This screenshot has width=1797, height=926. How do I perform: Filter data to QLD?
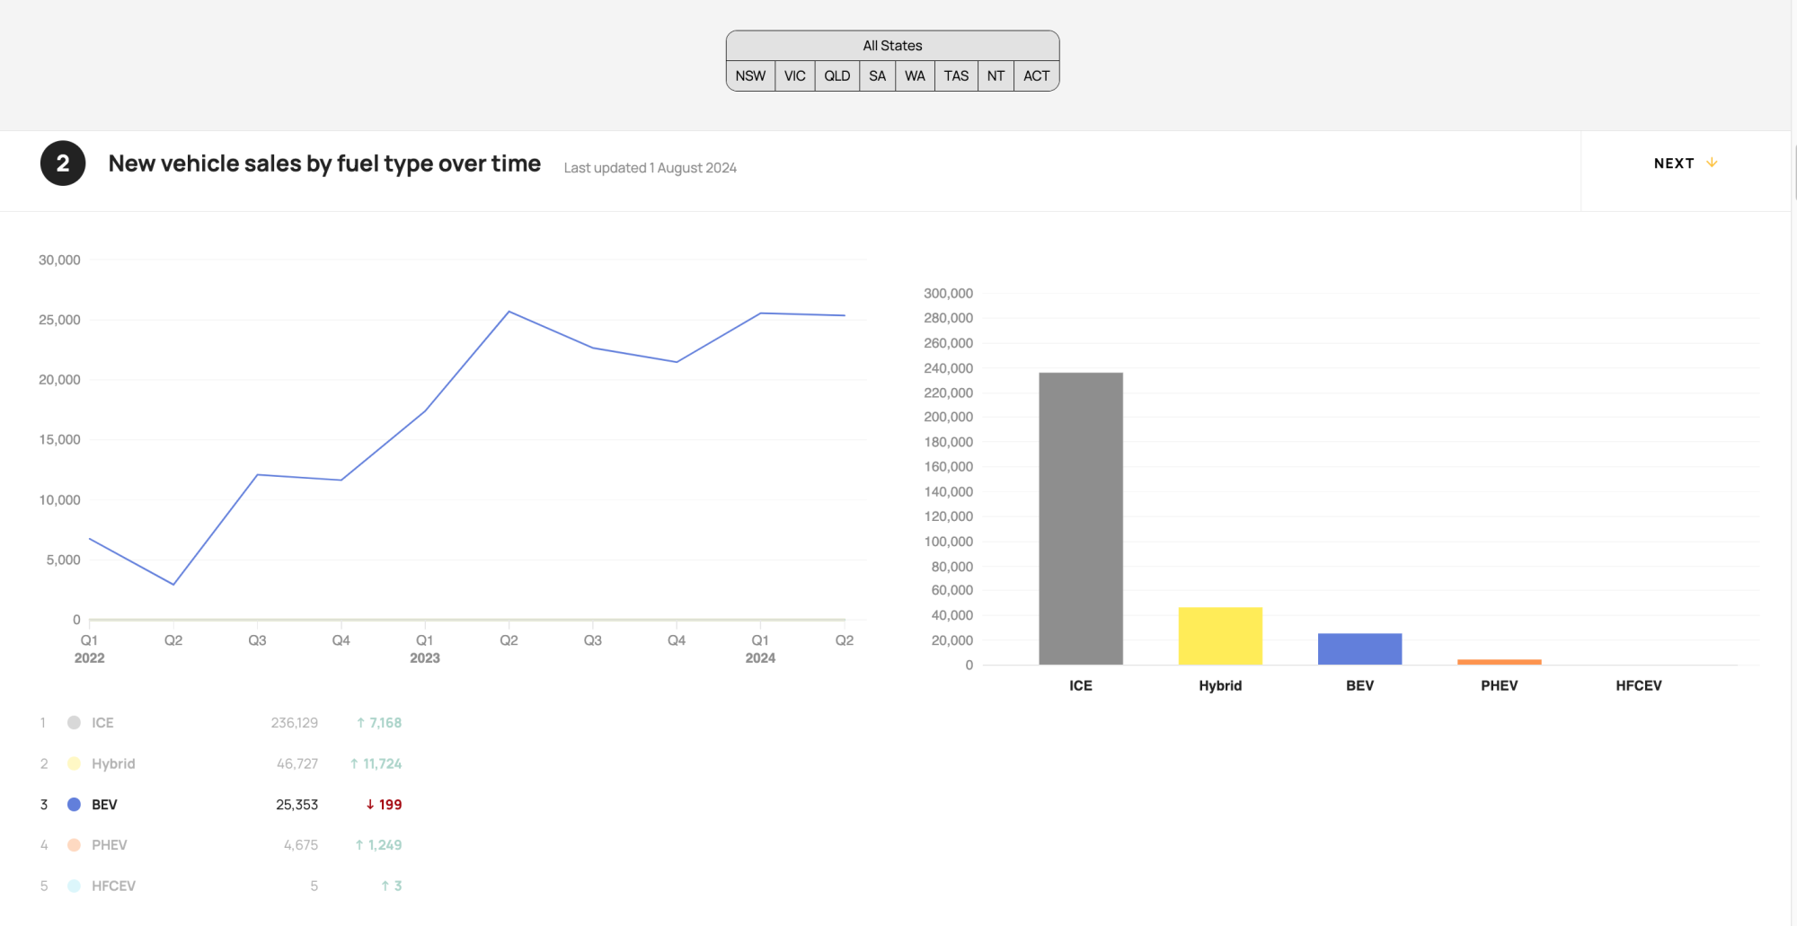click(x=837, y=76)
